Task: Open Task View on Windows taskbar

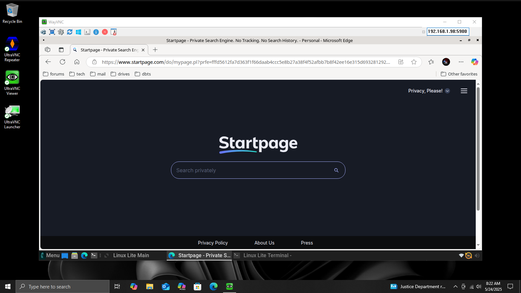Action: point(117,286)
